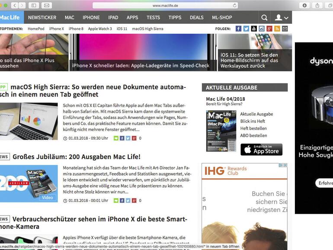The height and width of the screenshot is (250, 333).
Task: Open the IPHONE section
Action: 91,17
